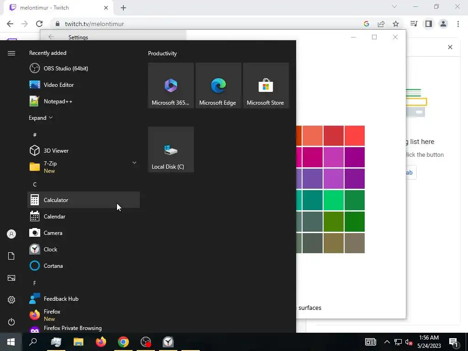Jump to the # app index header

click(35, 135)
